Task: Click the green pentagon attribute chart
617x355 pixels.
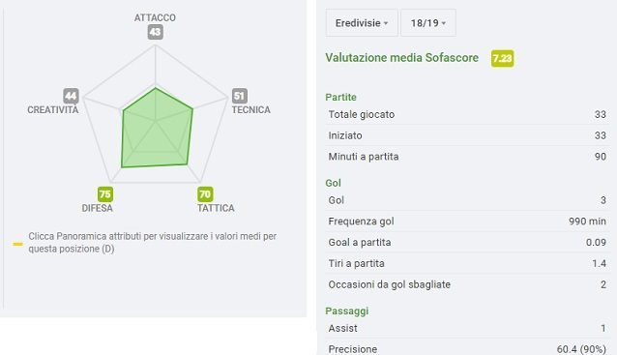Action: coord(157,128)
